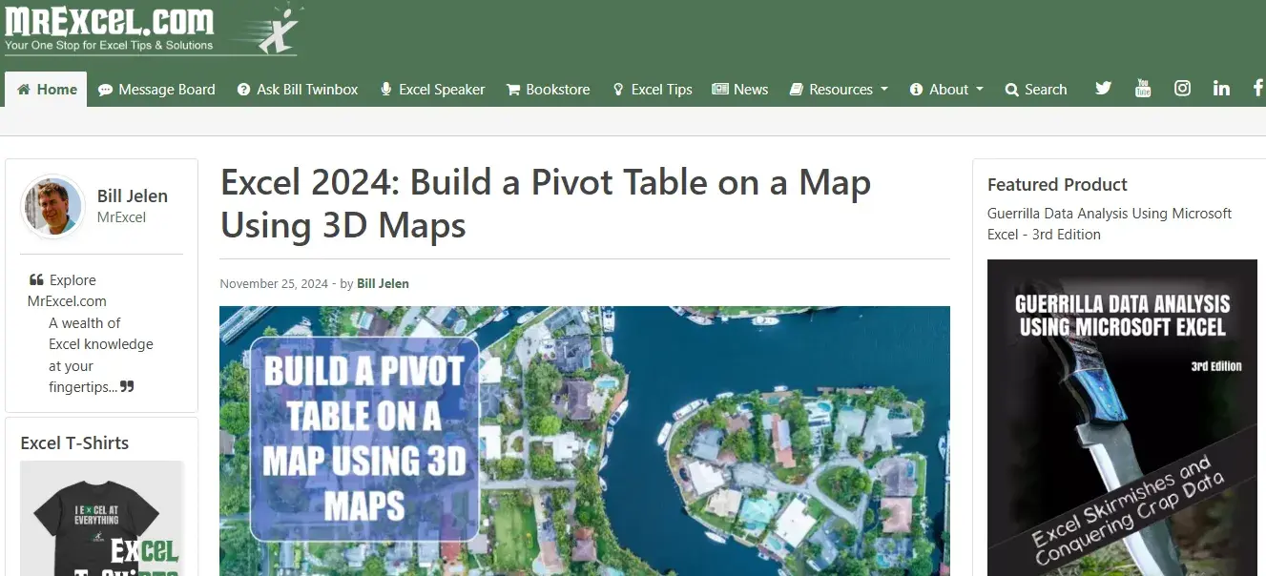
Task: Open the Message Board menu item
Action: click(156, 90)
